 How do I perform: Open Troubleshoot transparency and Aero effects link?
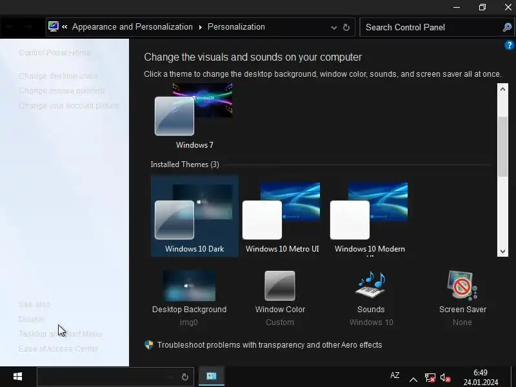coord(270,345)
